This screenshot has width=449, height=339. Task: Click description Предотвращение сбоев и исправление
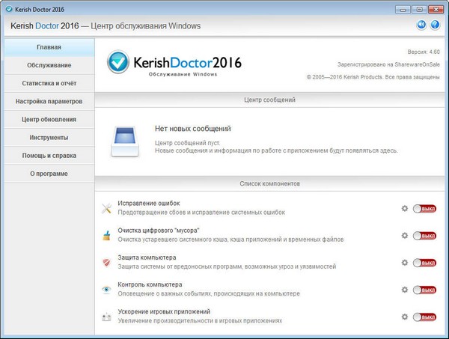pyautogui.click(x=201, y=213)
